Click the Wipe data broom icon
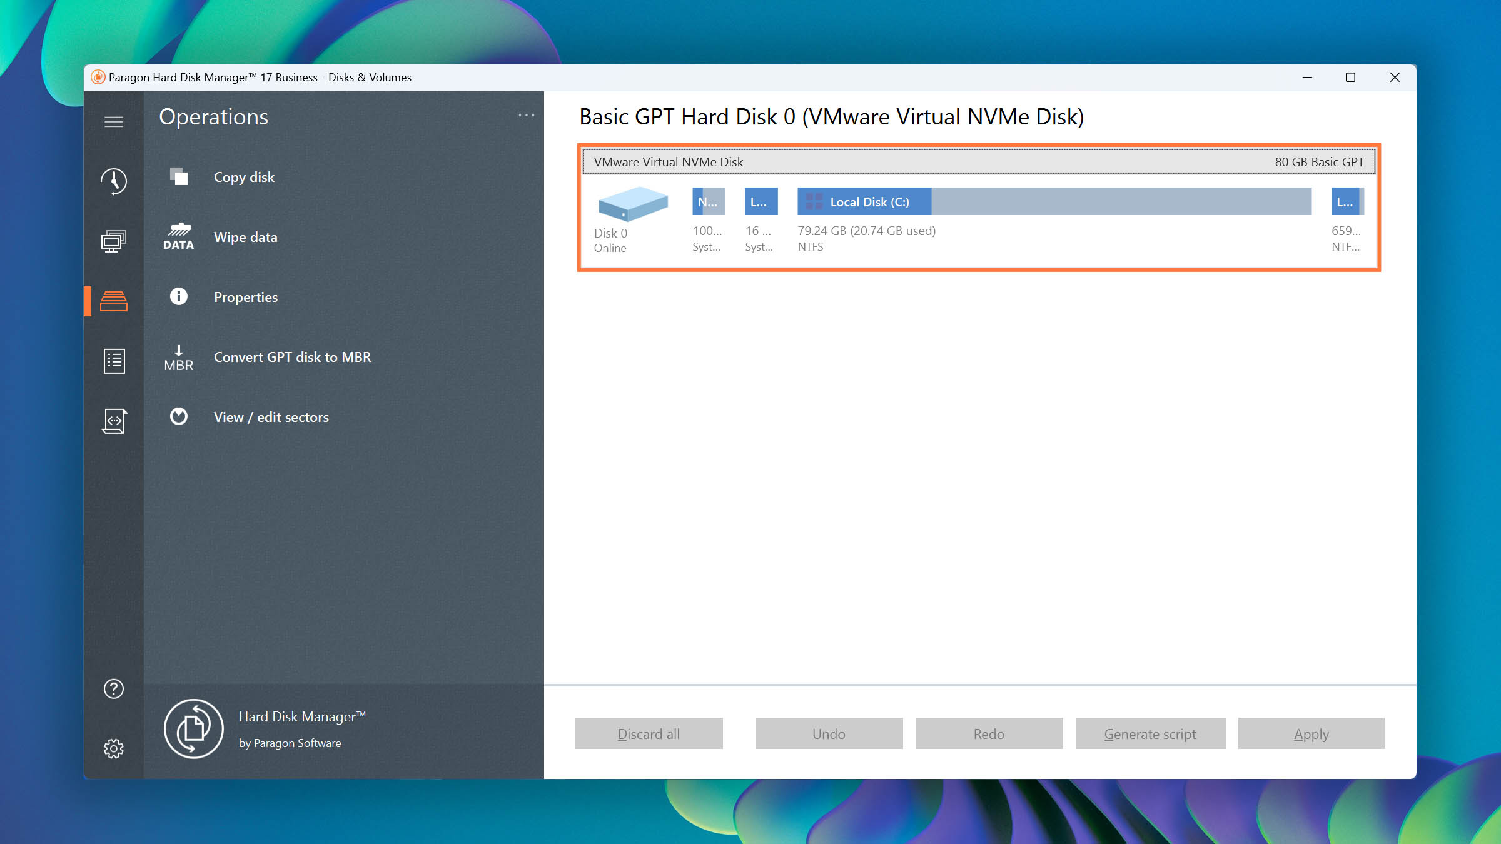This screenshot has height=844, width=1501. coord(179,237)
